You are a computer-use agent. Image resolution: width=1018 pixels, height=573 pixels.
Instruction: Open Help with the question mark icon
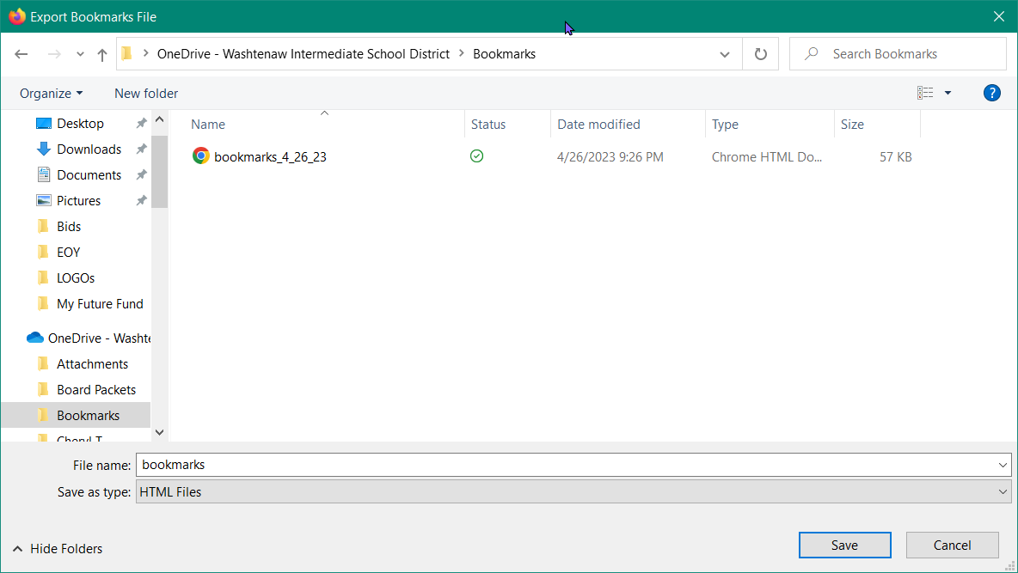[x=991, y=94]
